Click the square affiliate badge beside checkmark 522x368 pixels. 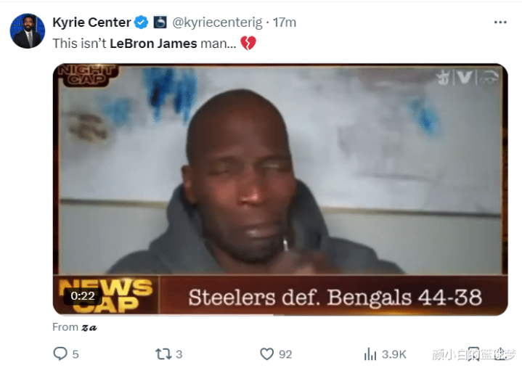[x=160, y=23]
